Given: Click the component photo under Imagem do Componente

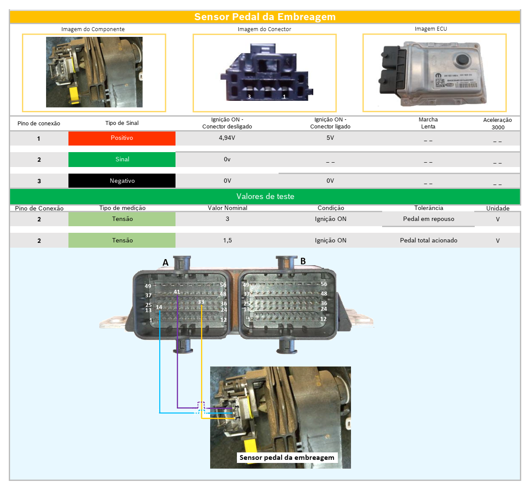Looking at the screenshot, I should (x=94, y=72).
